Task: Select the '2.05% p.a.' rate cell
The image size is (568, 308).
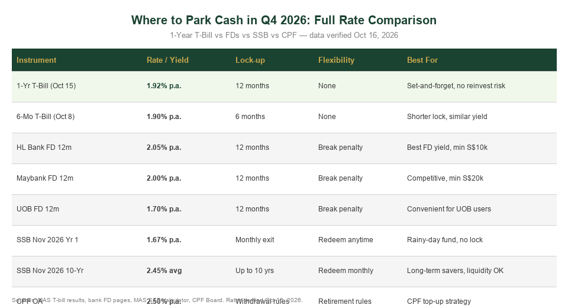Action: click(x=164, y=147)
